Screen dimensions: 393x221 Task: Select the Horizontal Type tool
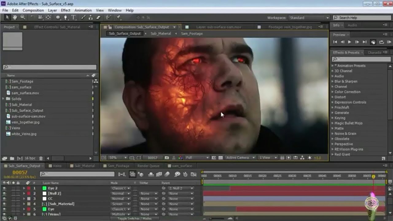click(x=73, y=17)
